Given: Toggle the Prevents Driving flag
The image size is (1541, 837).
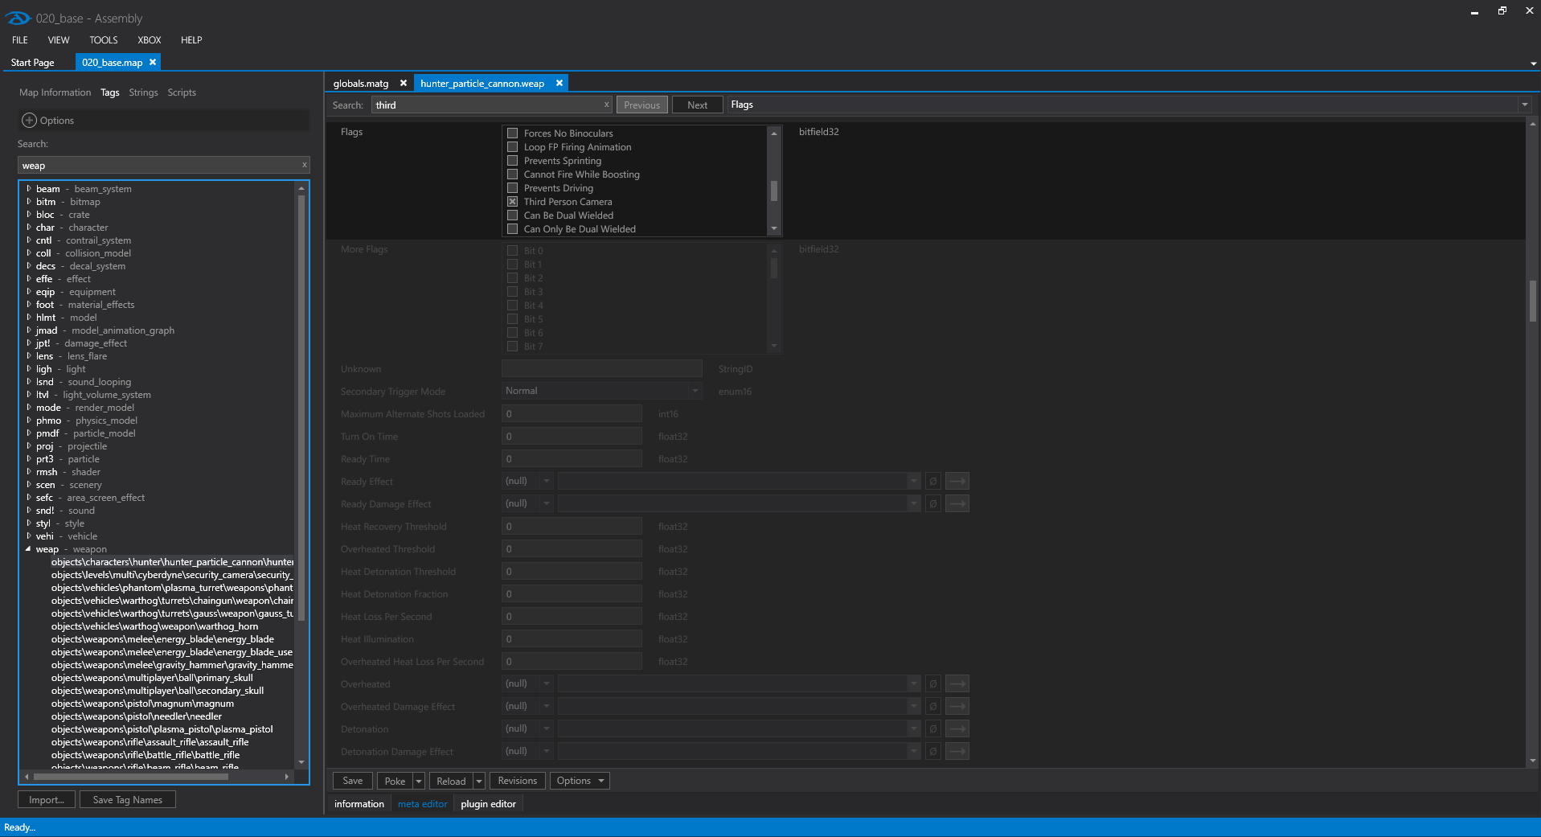Looking at the screenshot, I should coord(512,188).
